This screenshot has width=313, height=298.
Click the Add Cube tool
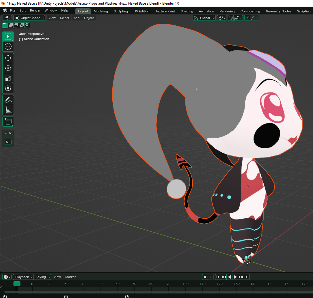pyautogui.click(x=8, y=121)
